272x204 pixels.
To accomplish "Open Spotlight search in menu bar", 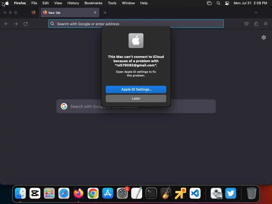I will 218,3.
